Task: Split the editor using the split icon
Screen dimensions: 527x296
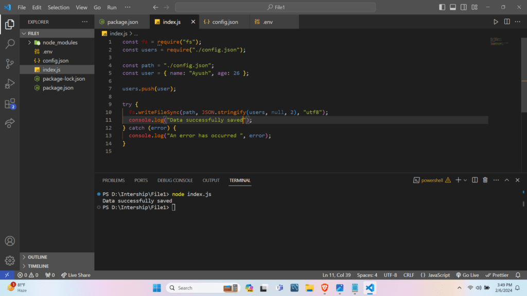Action: (x=506, y=22)
